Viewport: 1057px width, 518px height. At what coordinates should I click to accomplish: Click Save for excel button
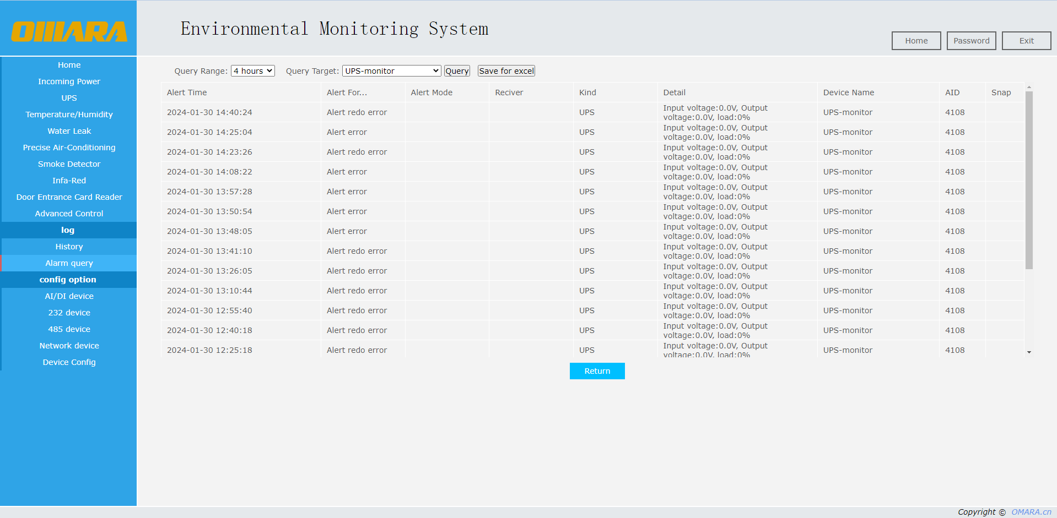tap(506, 71)
